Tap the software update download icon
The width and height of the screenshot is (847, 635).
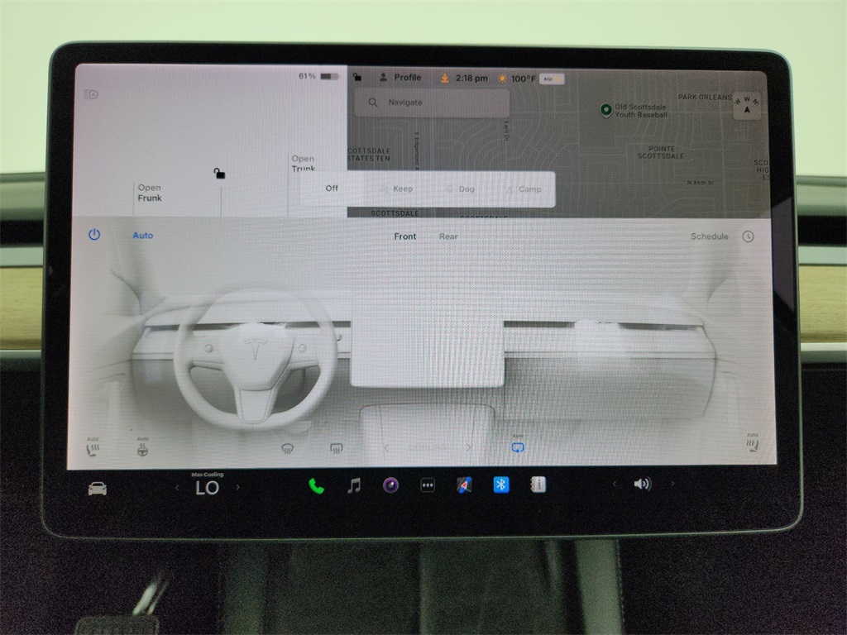coord(444,79)
